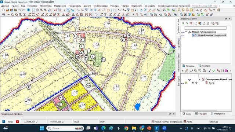The height and width of the screenshot is (132, 235).
Task: Click the crosshair snap icon in Растр row
Action: [x=196, y=82]
